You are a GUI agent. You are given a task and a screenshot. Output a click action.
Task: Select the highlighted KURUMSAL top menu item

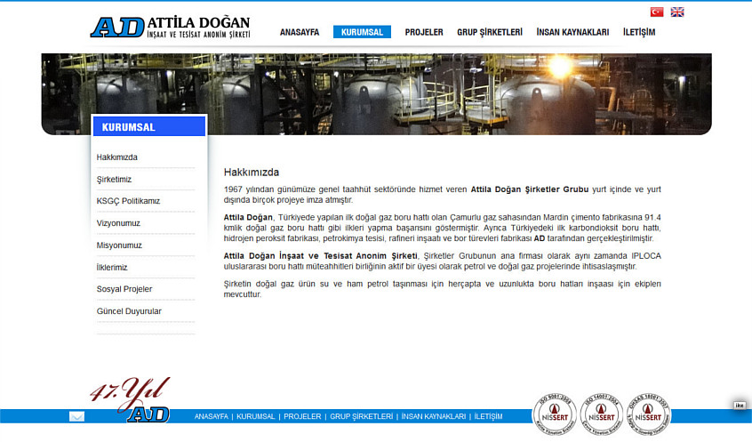[x=362, y=32]
